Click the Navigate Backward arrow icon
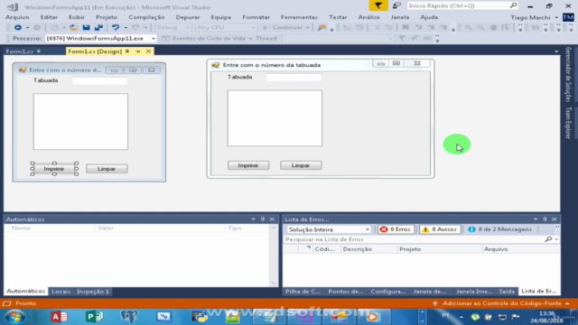Screen dimensions: 578x325 (17, 28)
